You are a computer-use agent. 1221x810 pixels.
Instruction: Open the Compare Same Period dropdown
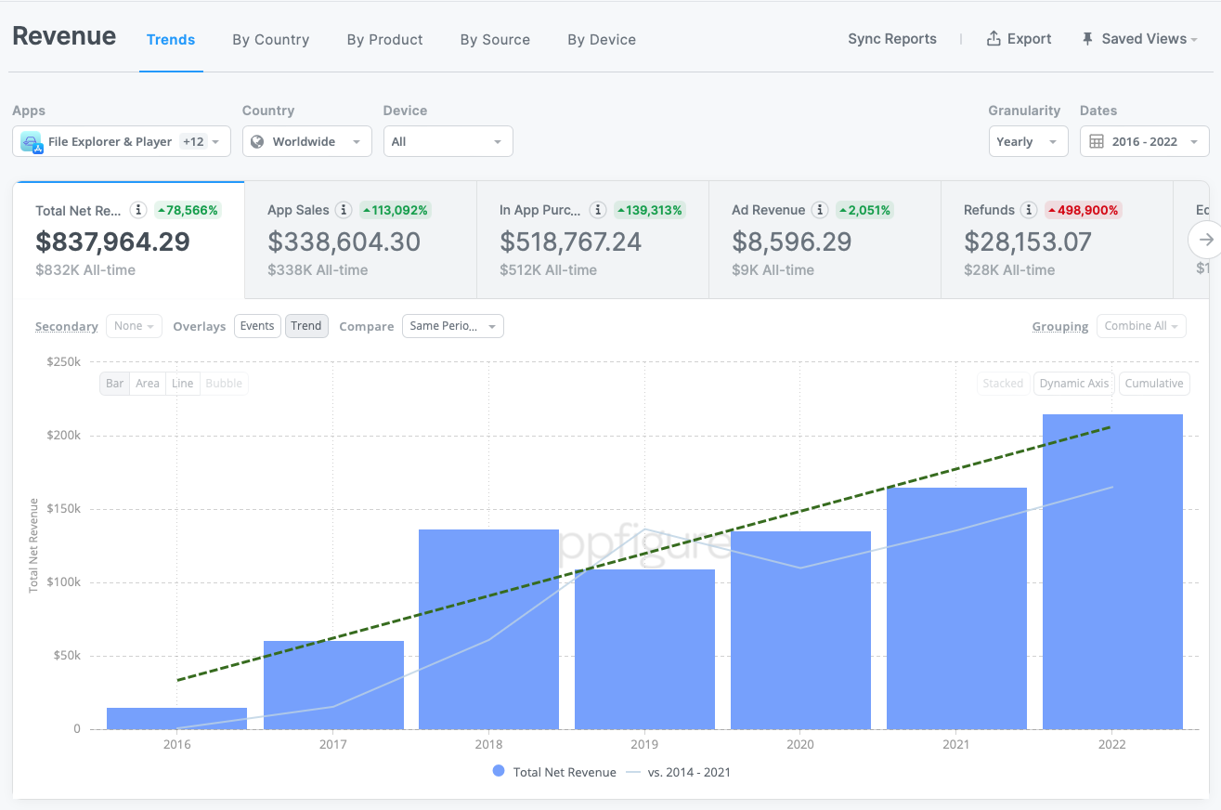pos(452,326)
